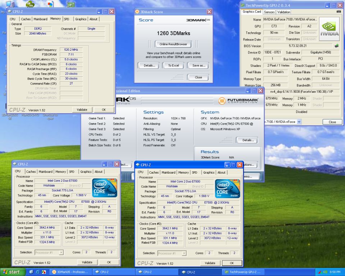345x276 pixels.
Task: Click Memory Size value 256 MB in GPU-Z
Action: point(276,85)
